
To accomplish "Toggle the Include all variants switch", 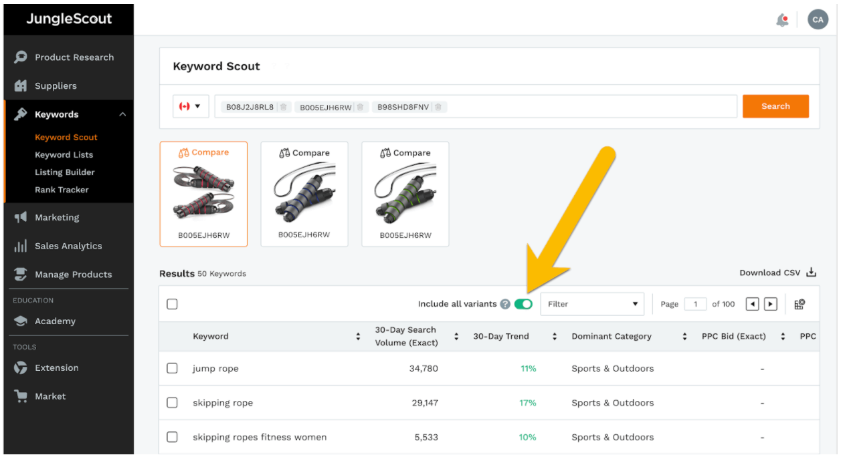I will click(523, 304).
